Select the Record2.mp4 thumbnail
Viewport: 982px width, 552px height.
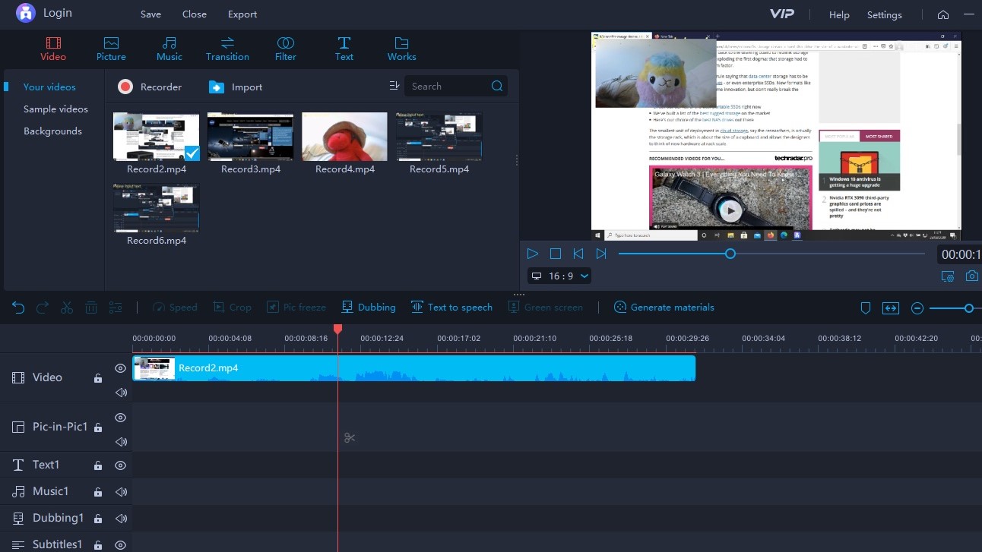pyautogui.click(x=157, y=137)
